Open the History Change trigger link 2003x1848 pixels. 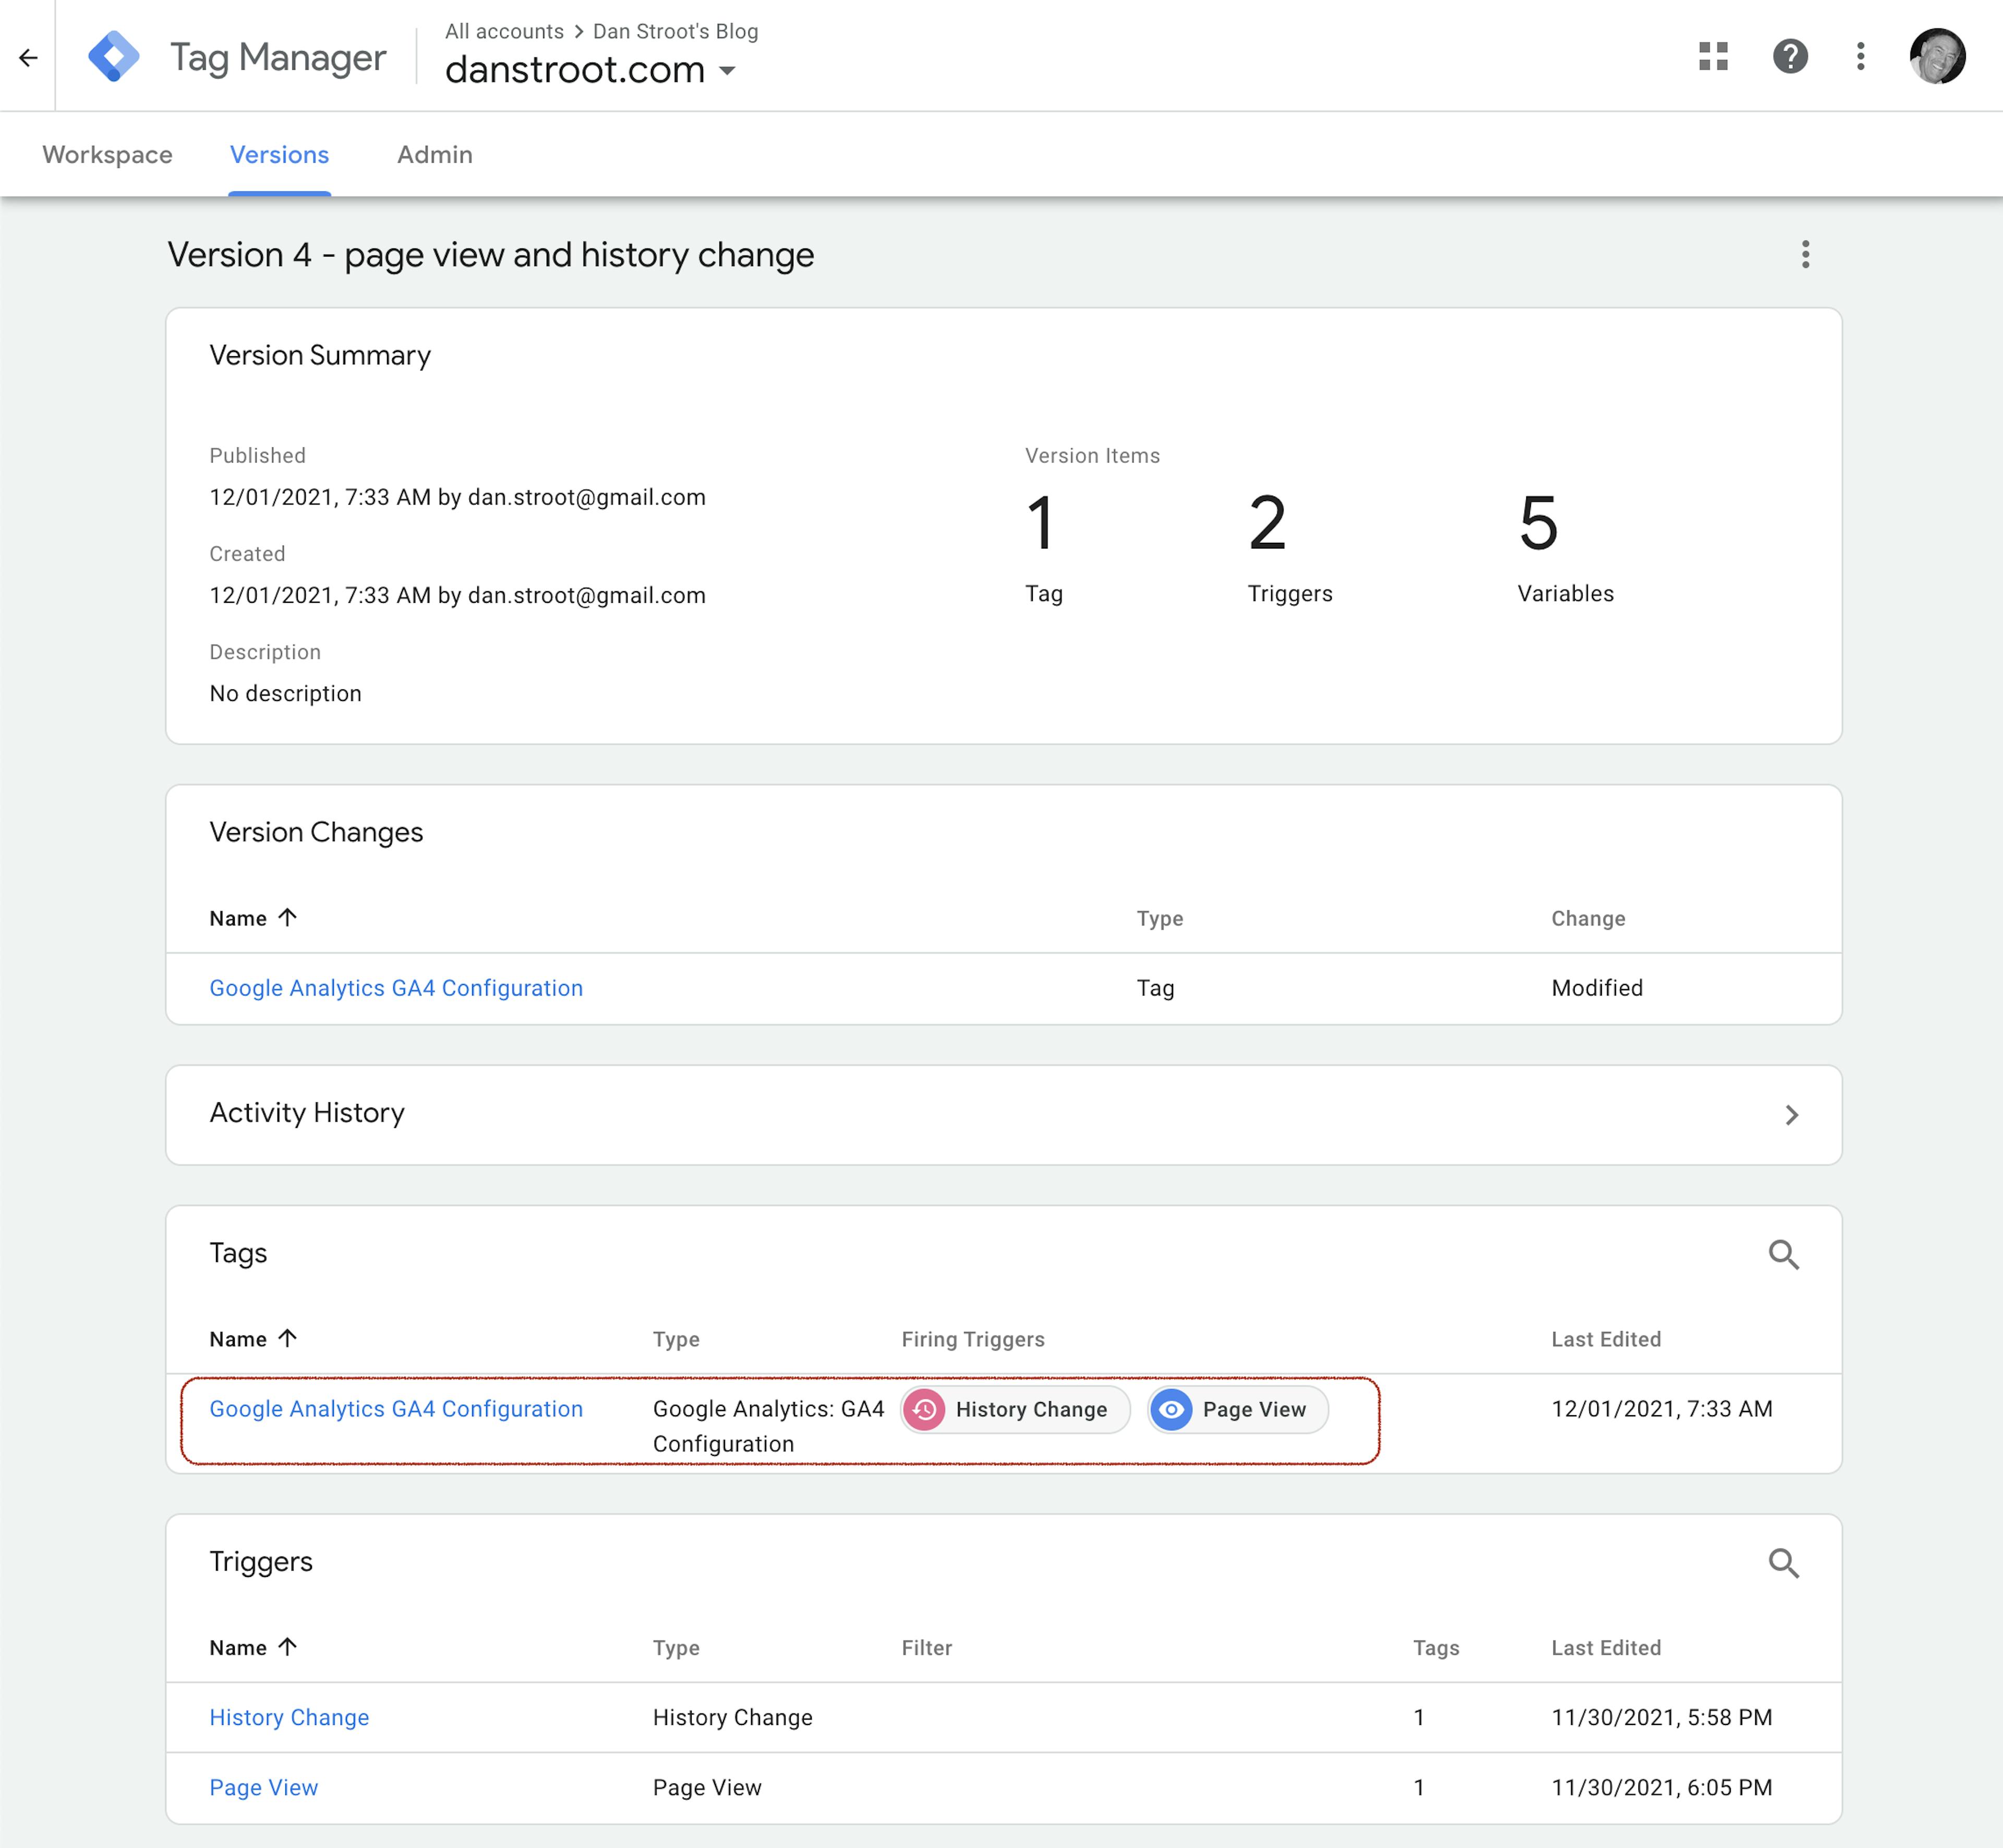tap(289, 1717)
